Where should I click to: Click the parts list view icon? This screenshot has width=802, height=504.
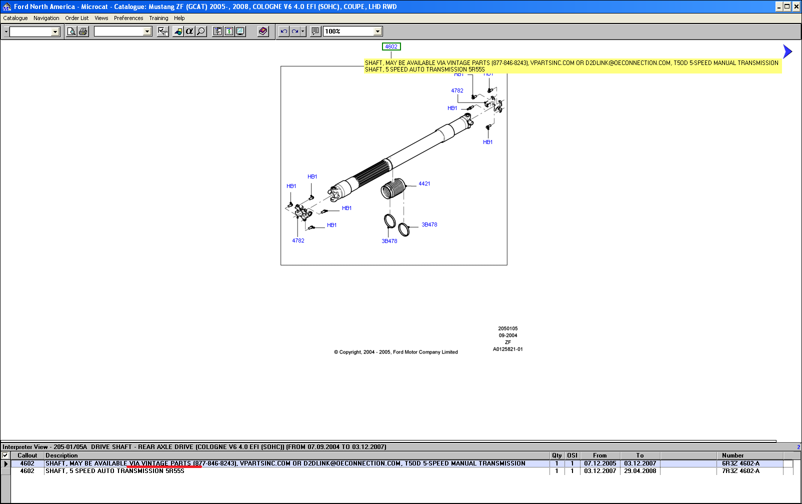217,31
